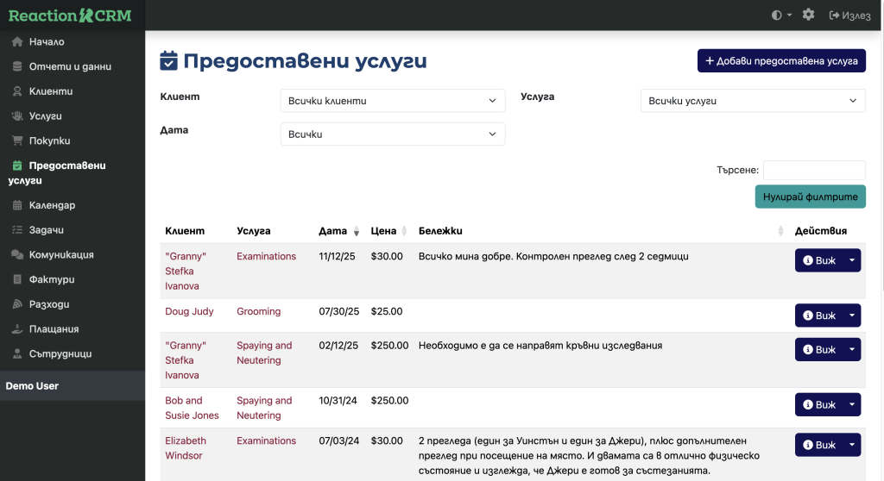Open the Клиенти sidebar page

pos(50,91)
